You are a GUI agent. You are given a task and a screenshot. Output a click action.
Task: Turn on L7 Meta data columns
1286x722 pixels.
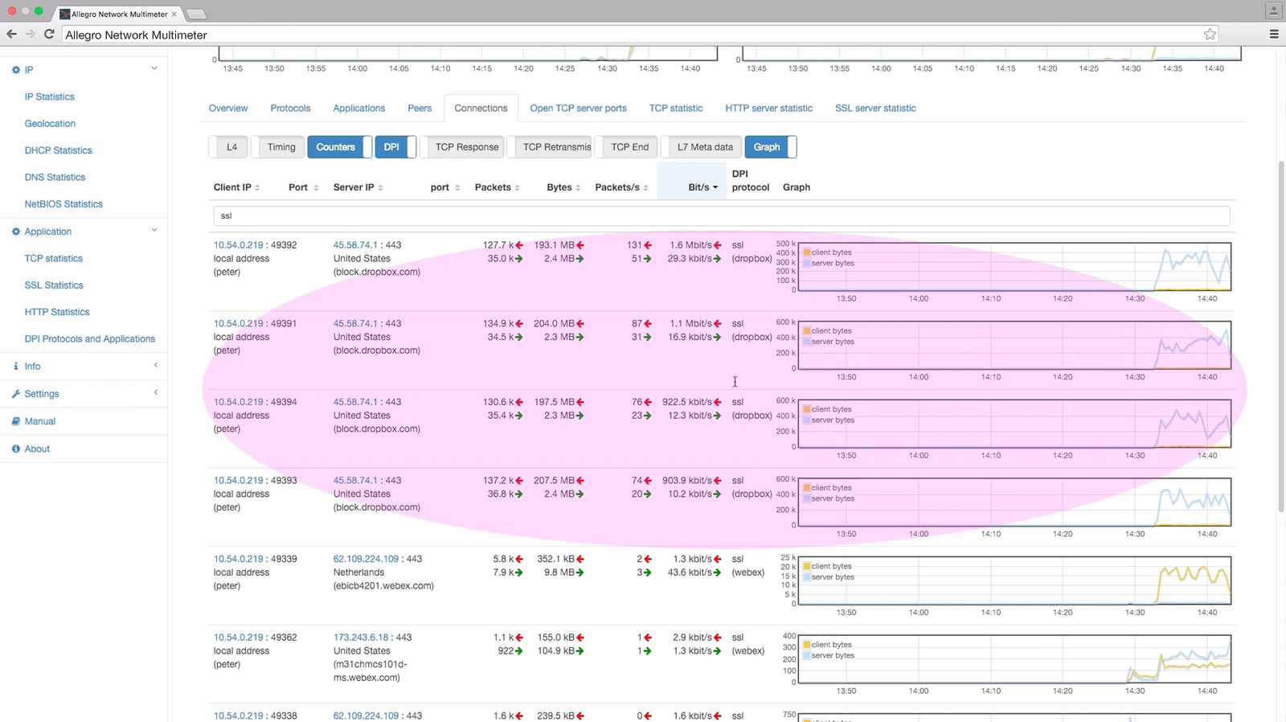(x=704, y=147)
